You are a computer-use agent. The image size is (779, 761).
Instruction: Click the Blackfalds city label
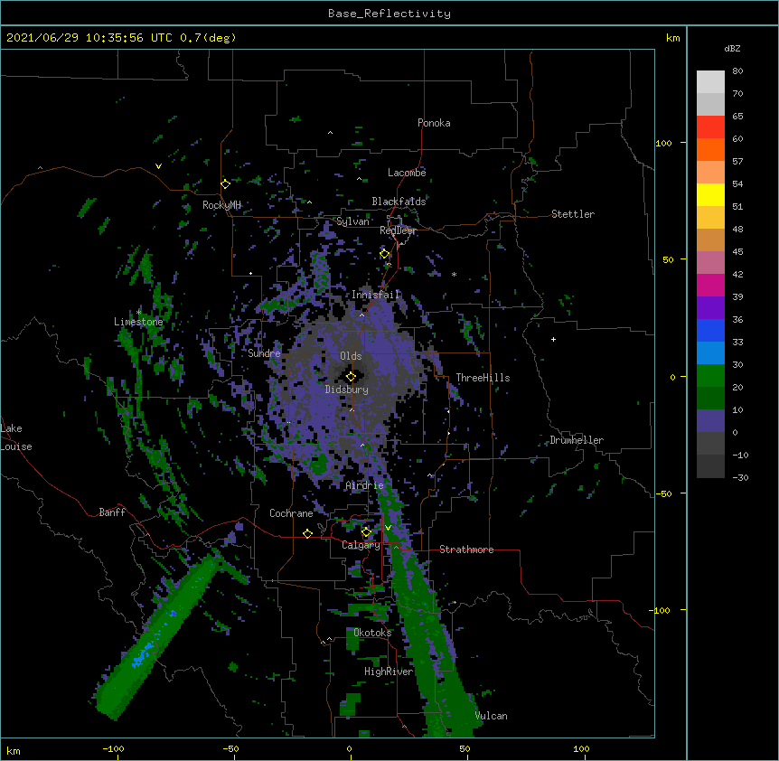[x=399, y=202]
